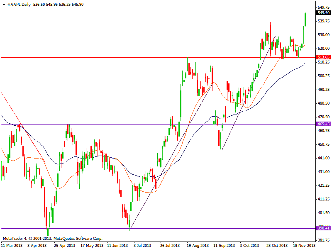
Task: Click the 18 Nov 2013 date label
Action: tap(304, 245)
